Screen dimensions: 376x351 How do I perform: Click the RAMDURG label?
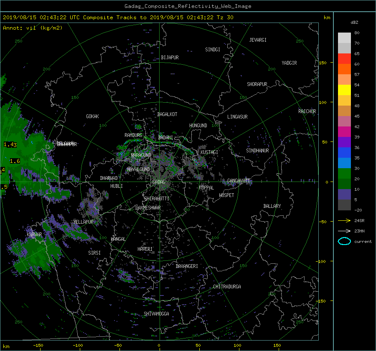click(133, 135)
